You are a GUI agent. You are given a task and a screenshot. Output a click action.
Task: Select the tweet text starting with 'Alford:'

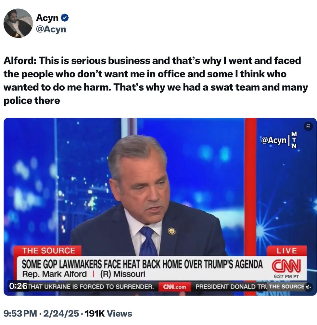[156, 80]
